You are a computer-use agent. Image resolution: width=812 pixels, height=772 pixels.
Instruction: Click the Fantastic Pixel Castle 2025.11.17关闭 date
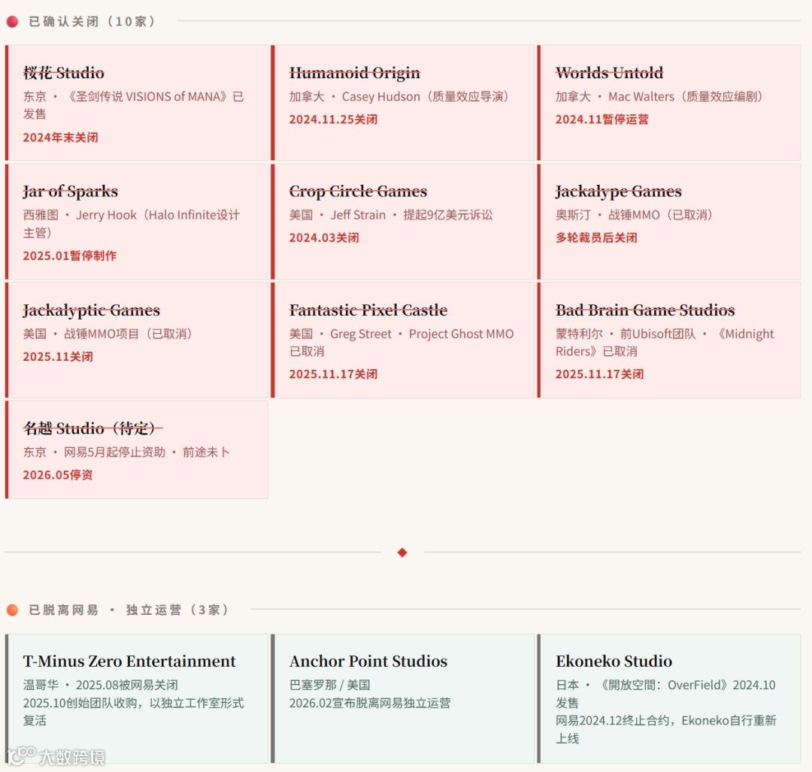pos(334,374)
